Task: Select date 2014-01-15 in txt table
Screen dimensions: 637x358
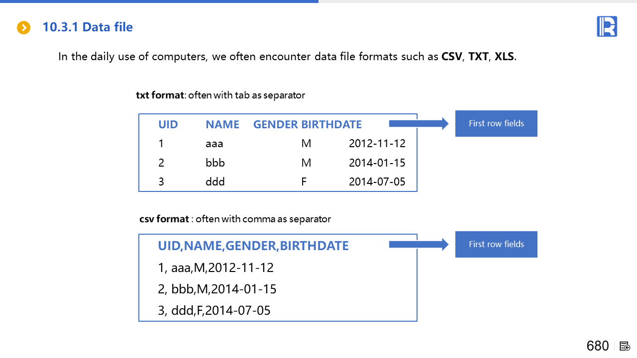Action: [x=377, y=163]
